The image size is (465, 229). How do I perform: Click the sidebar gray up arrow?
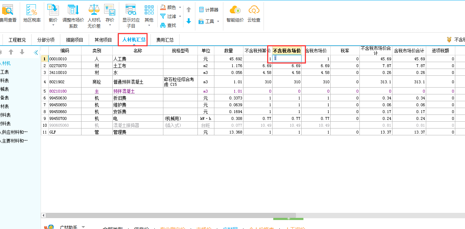click(x=11, y=52)
